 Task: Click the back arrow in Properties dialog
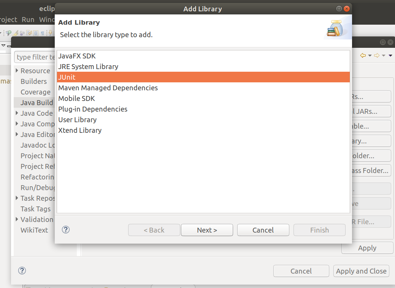coord(363,55)
